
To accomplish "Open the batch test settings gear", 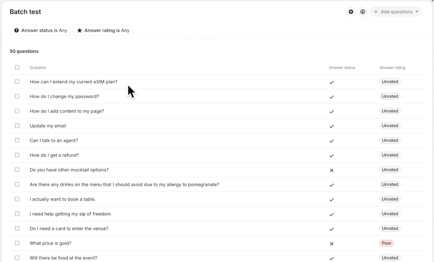I will point(351,12).
